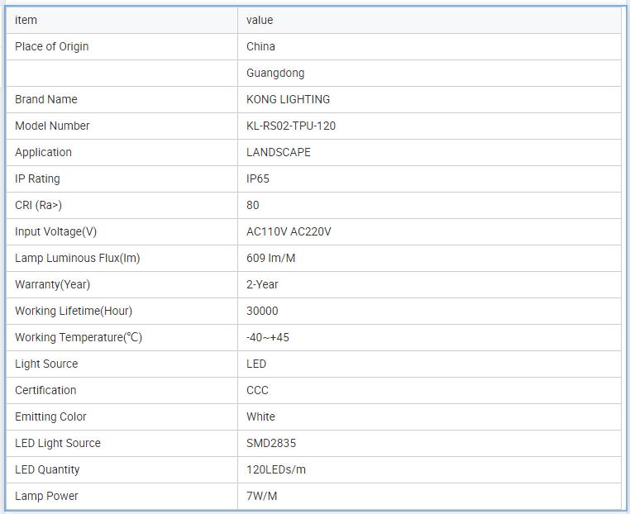
Task: Select the 'Emitting Color' label cell
Action: [x=50, y=416]
